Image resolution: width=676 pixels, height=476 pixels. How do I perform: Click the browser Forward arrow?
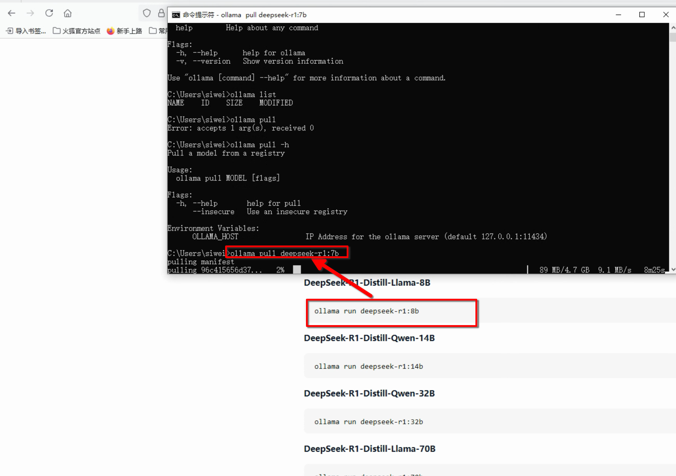(x=30, y=13)
